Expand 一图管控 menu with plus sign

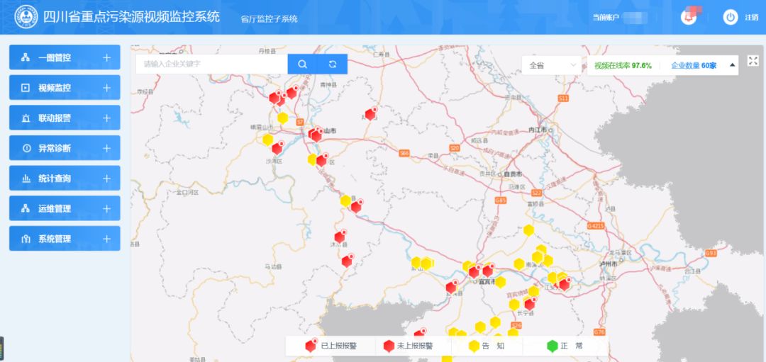[107, 57]
